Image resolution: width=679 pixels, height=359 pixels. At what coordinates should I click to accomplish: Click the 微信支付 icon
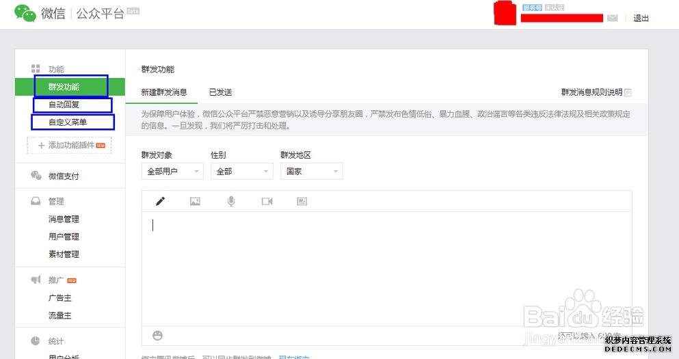click(x=36, y=175)
